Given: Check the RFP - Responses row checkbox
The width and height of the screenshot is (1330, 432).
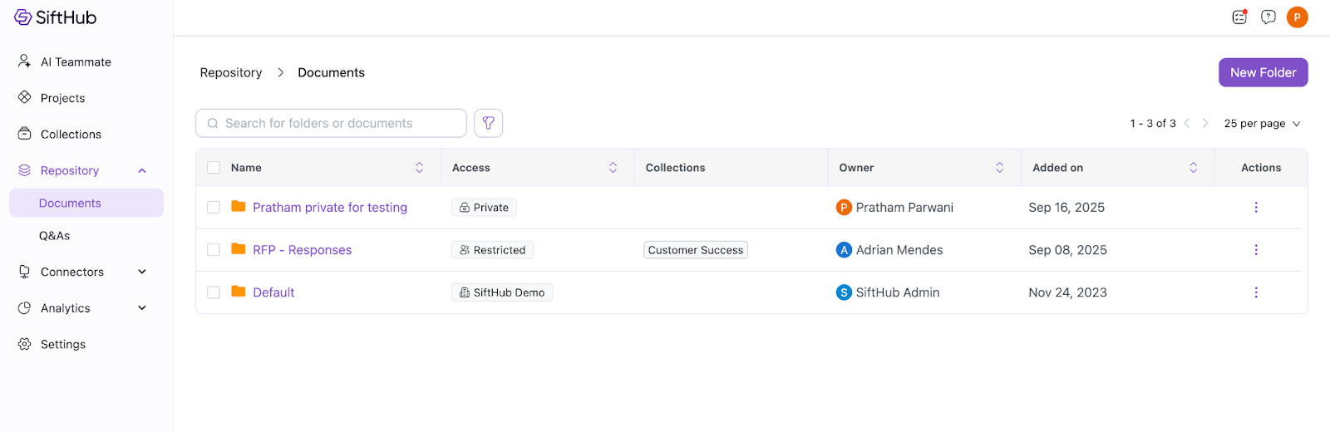Looking at the screenshot, I should pos(214,250).
